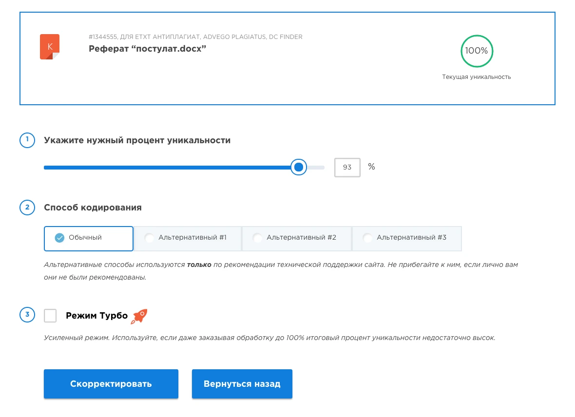Enable Режим Турбо checkbox
This screenshot has height=417, width=575.
pyautogui.click(x=50, y=315)
